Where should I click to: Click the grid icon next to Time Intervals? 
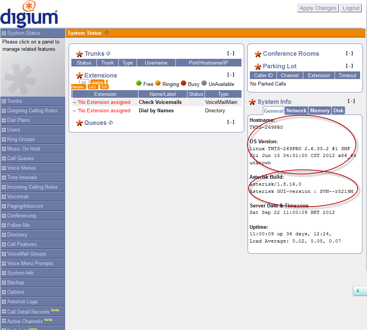[x=4, y=178]
